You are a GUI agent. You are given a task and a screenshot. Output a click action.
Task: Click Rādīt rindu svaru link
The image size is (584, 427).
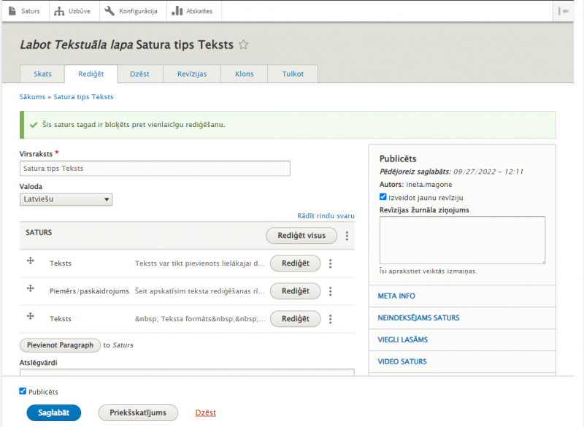pos(326,215)
